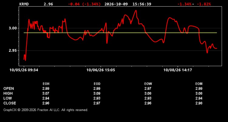Select the LOW row label
The image size is (228, 122).
pos(8,98)
